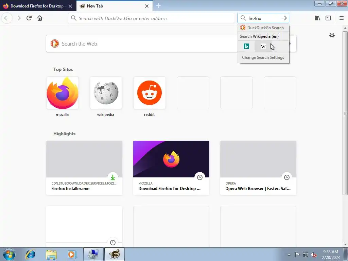Screen dimensions: 348x261
Task: Click the DuckDuckGo logo in Search the Web
Action: click(x=55, y=43)
